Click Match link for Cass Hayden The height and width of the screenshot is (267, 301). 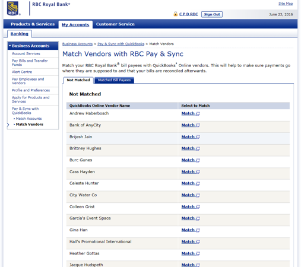pos(188,172)
